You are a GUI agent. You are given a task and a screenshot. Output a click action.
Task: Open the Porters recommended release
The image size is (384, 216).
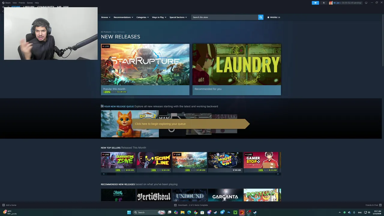coord(261,195)
